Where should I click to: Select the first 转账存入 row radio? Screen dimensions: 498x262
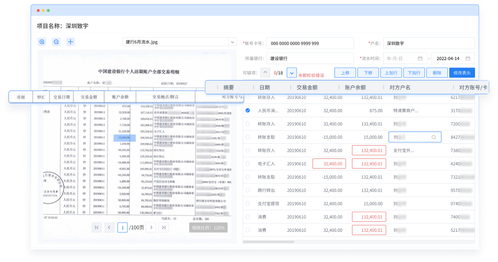pos(248,97)
